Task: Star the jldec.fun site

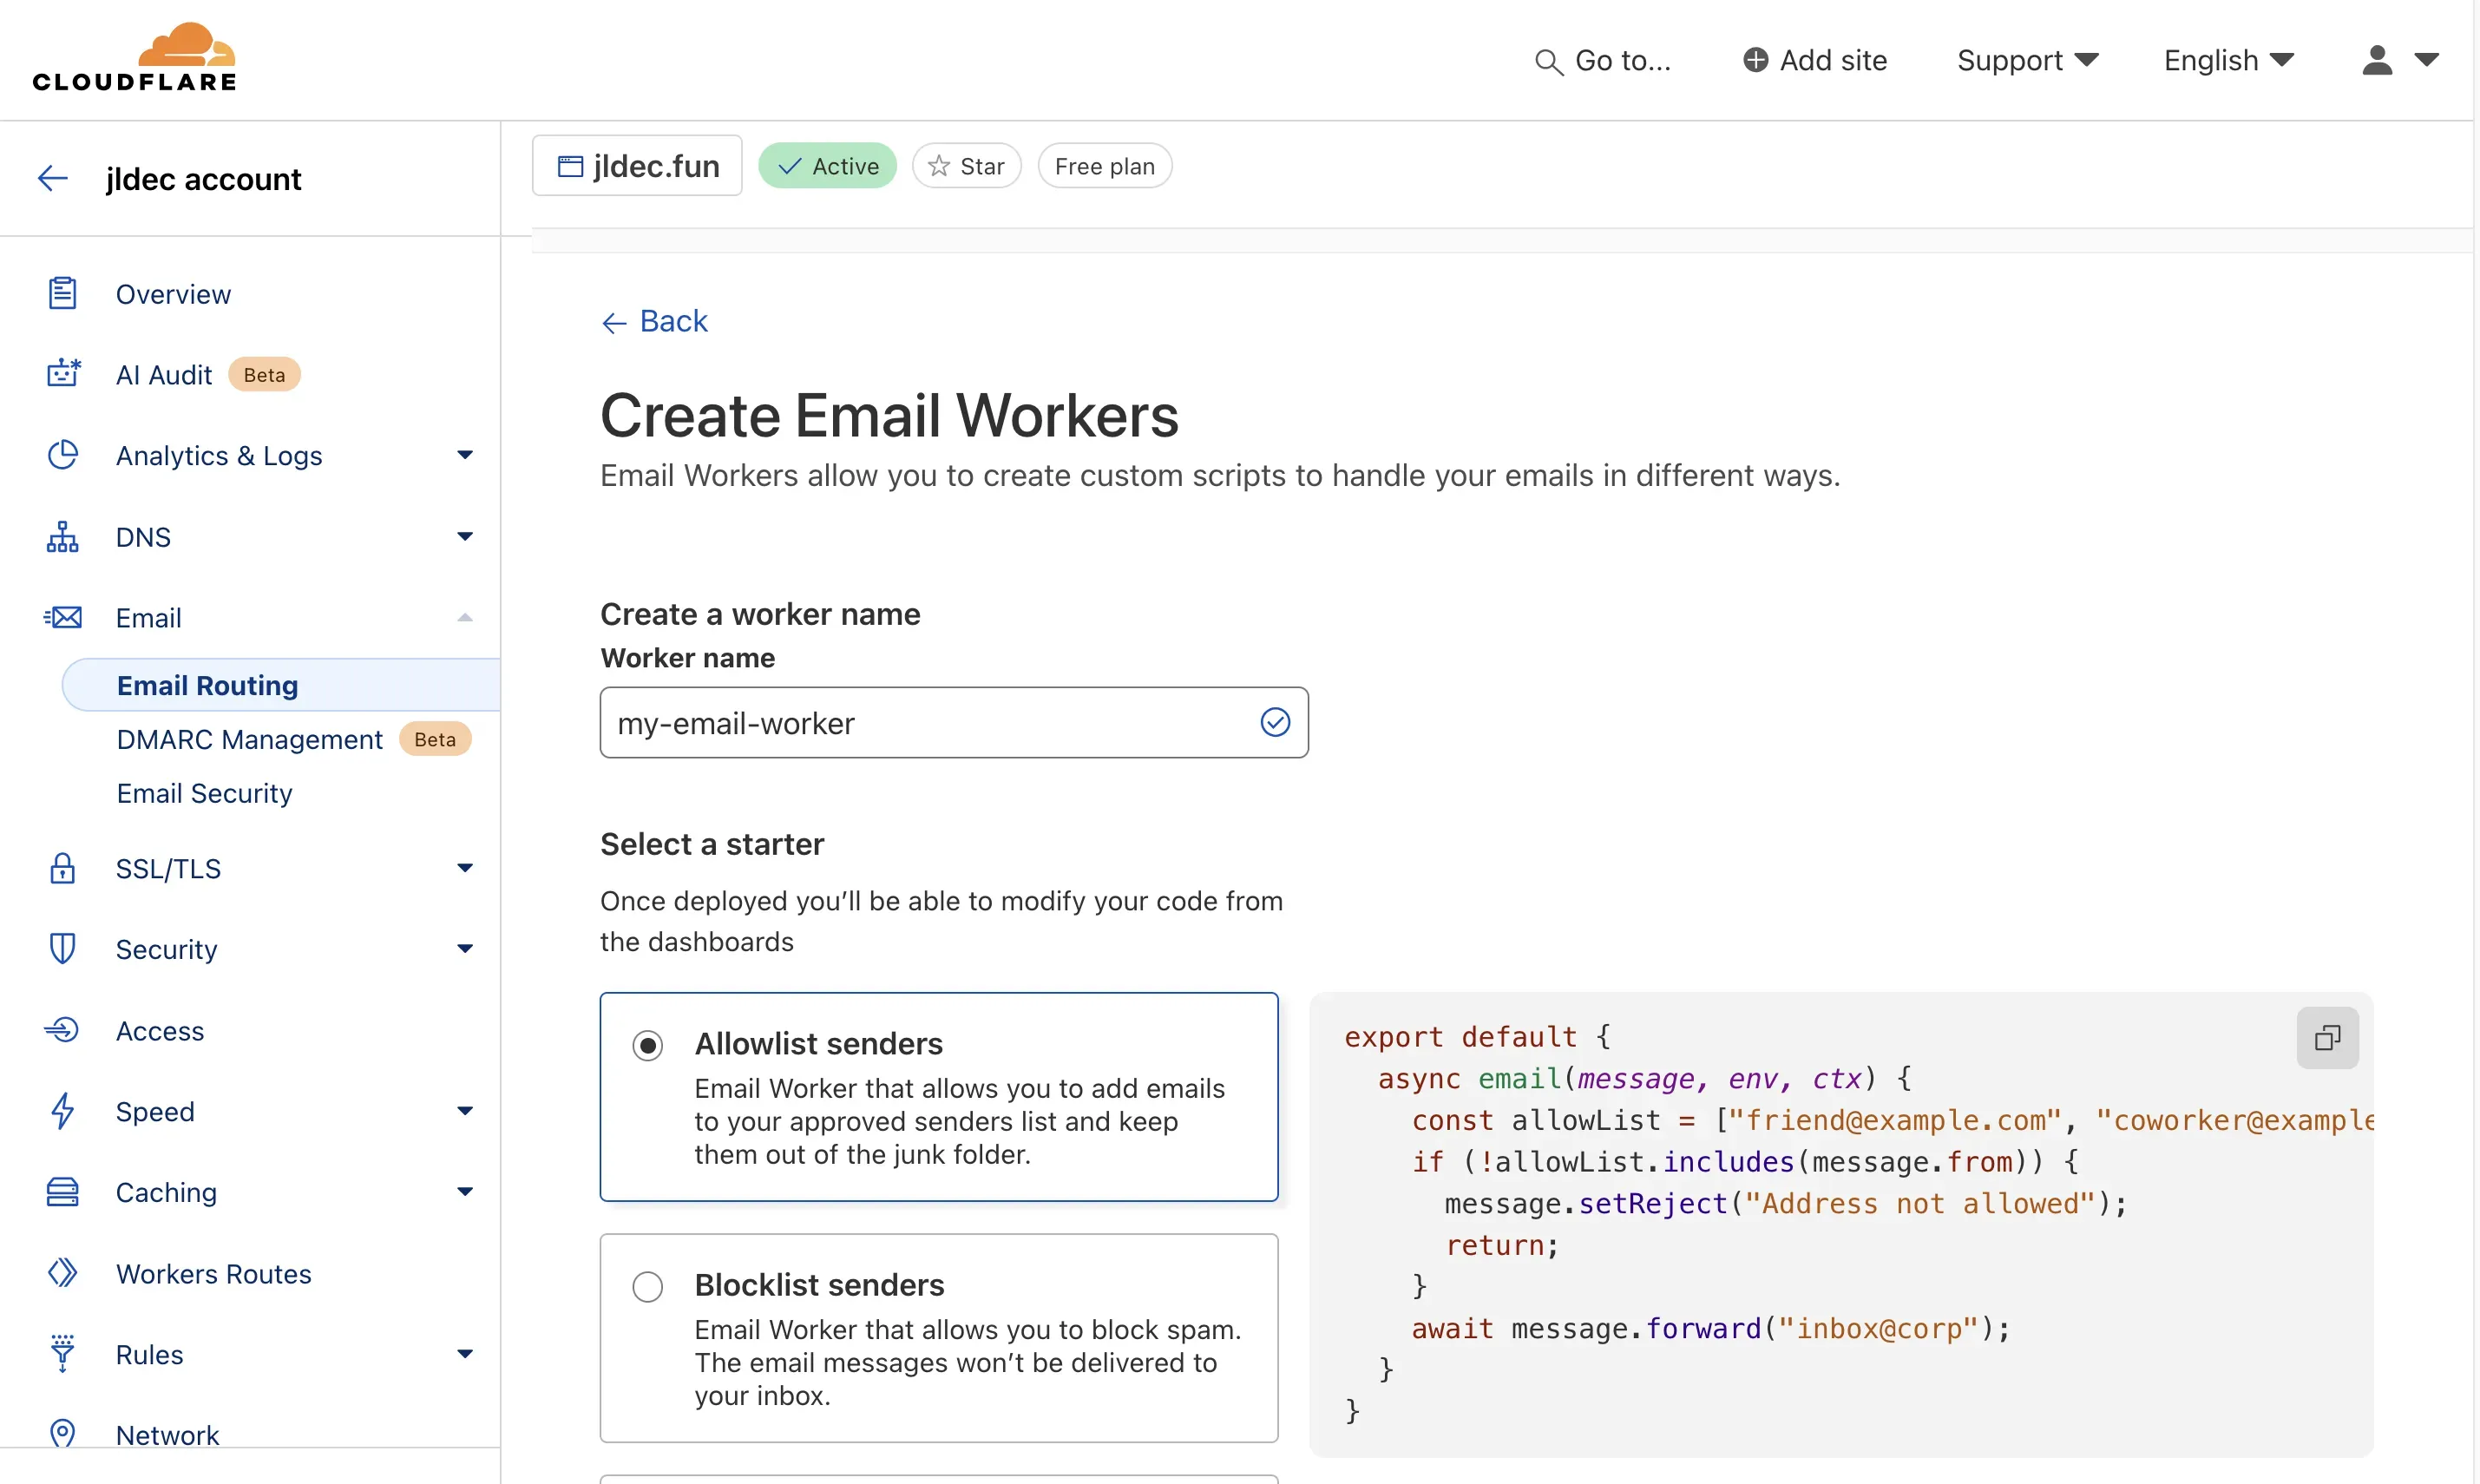Action: click(x=966, y=165)
